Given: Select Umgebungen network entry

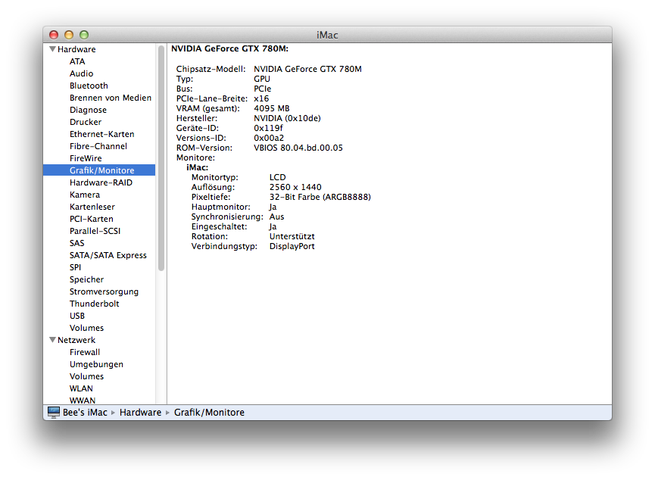Looking at the screenshot, I should point(96,364).
